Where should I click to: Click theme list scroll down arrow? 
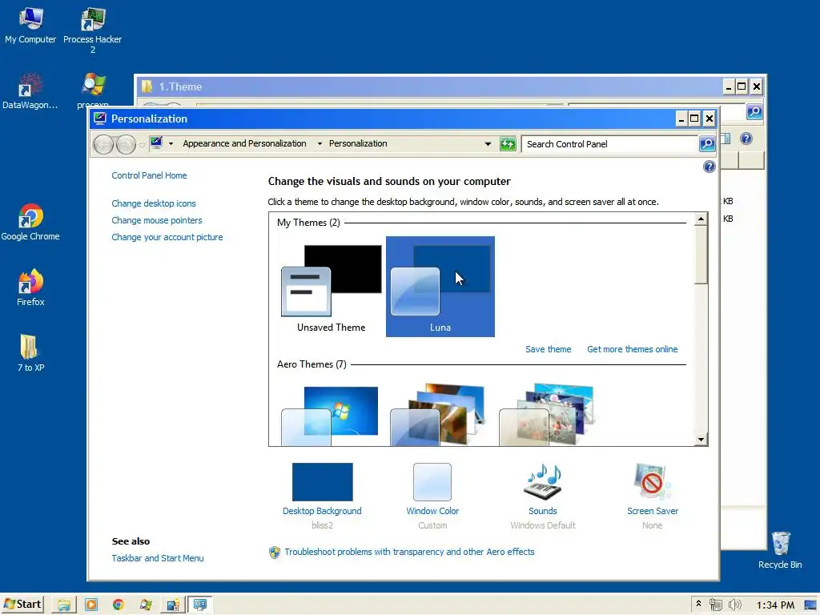[x=701, y=440]
